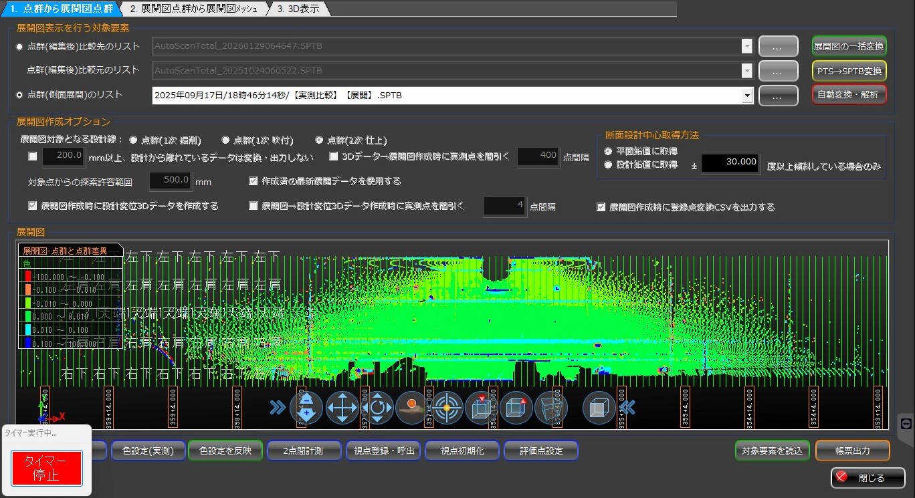Select the pan view four-arrow icon

(342, 408)
